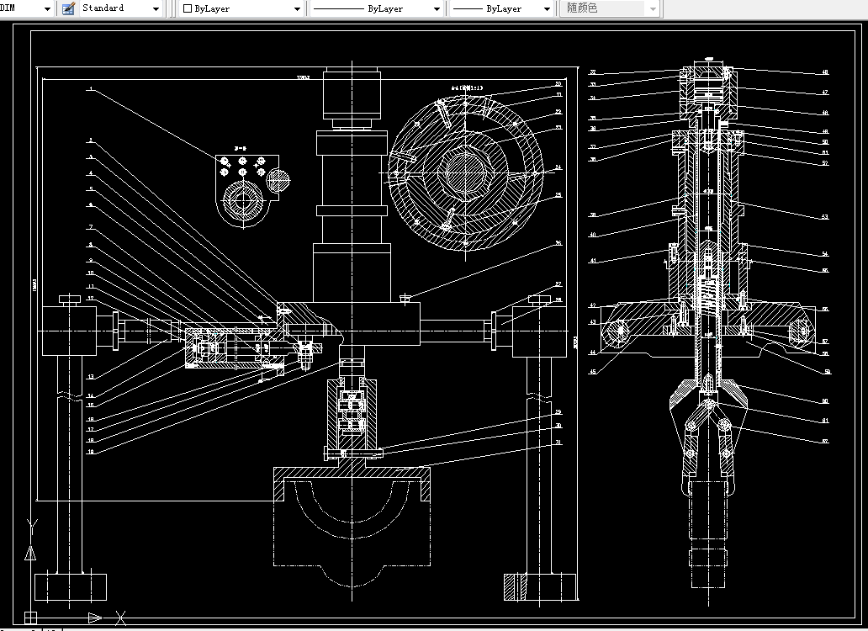The height and width of the screenshot is (631, 868).
Task: Click part balloon number 27 label
Action: 558,284
